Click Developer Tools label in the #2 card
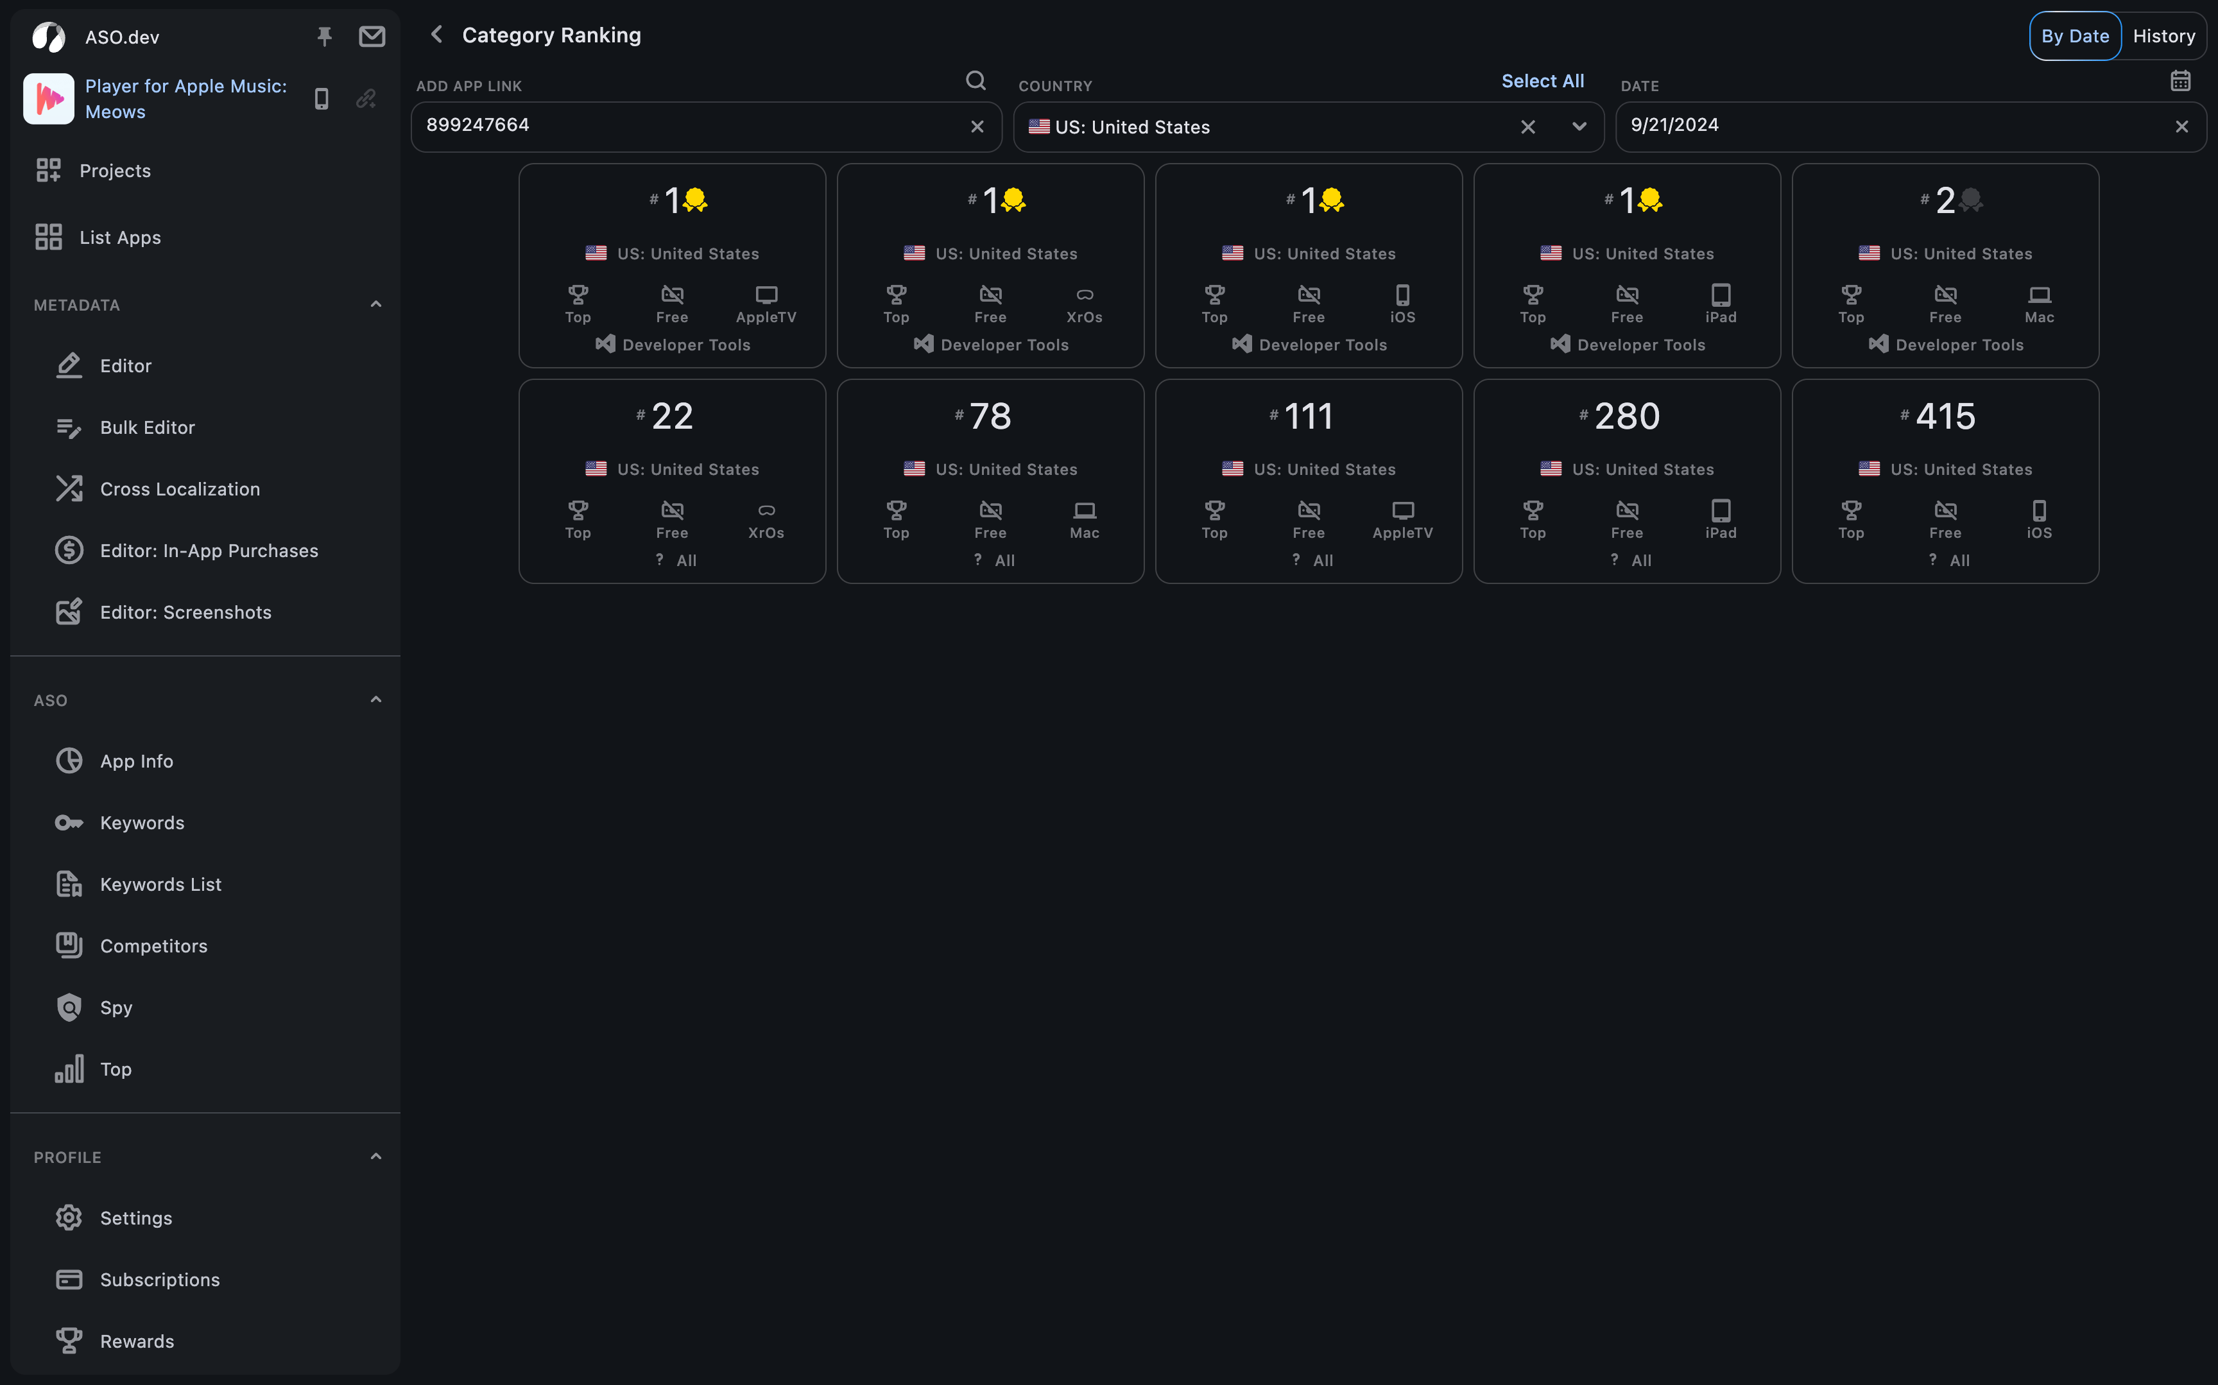This screenshot has width=2218, height=1385. point(1960,345)
